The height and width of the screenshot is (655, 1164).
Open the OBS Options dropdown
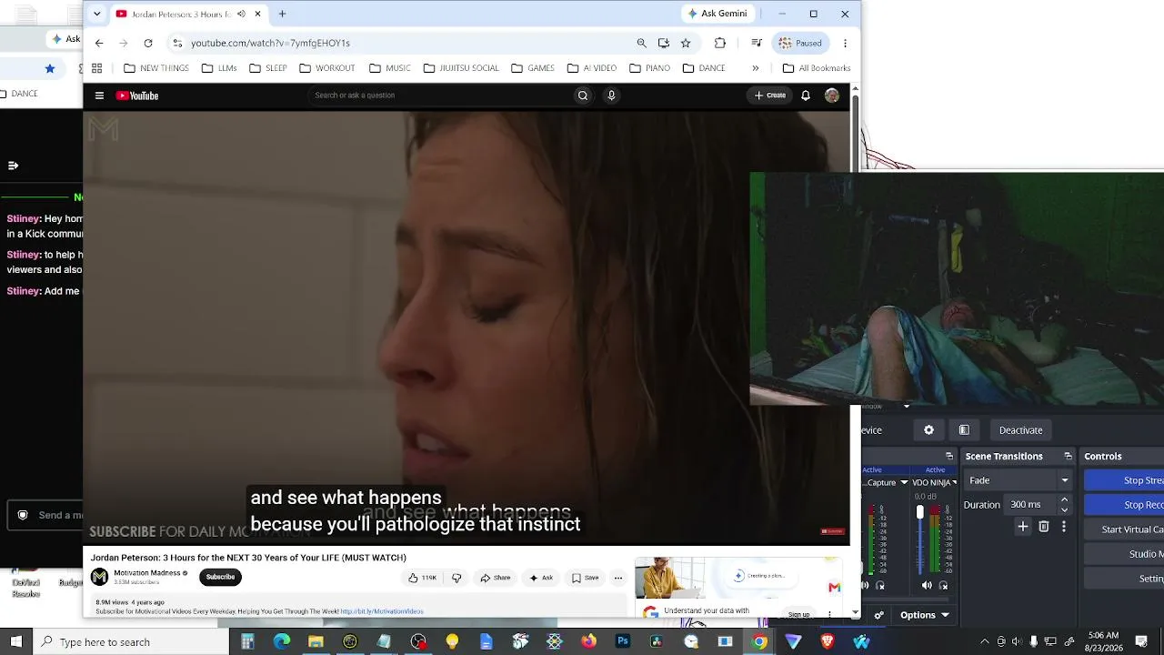click(x=925, y=615)
